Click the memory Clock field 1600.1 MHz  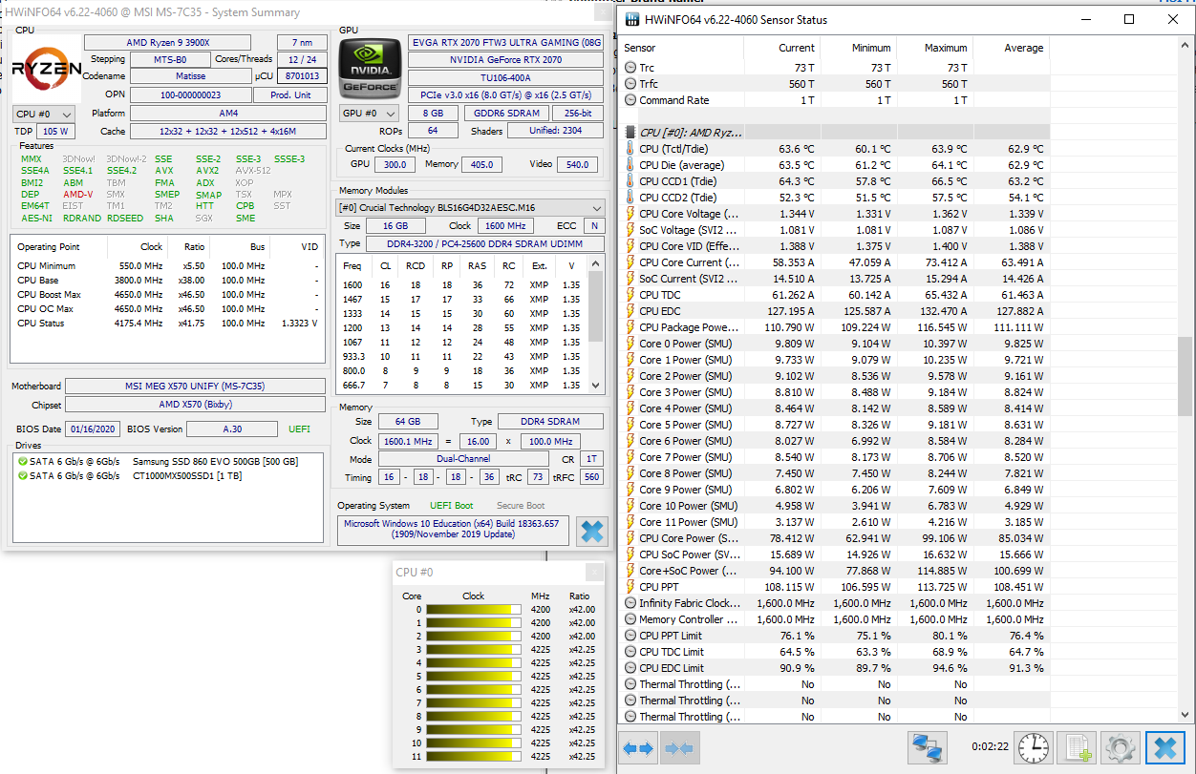coord(407,442)
